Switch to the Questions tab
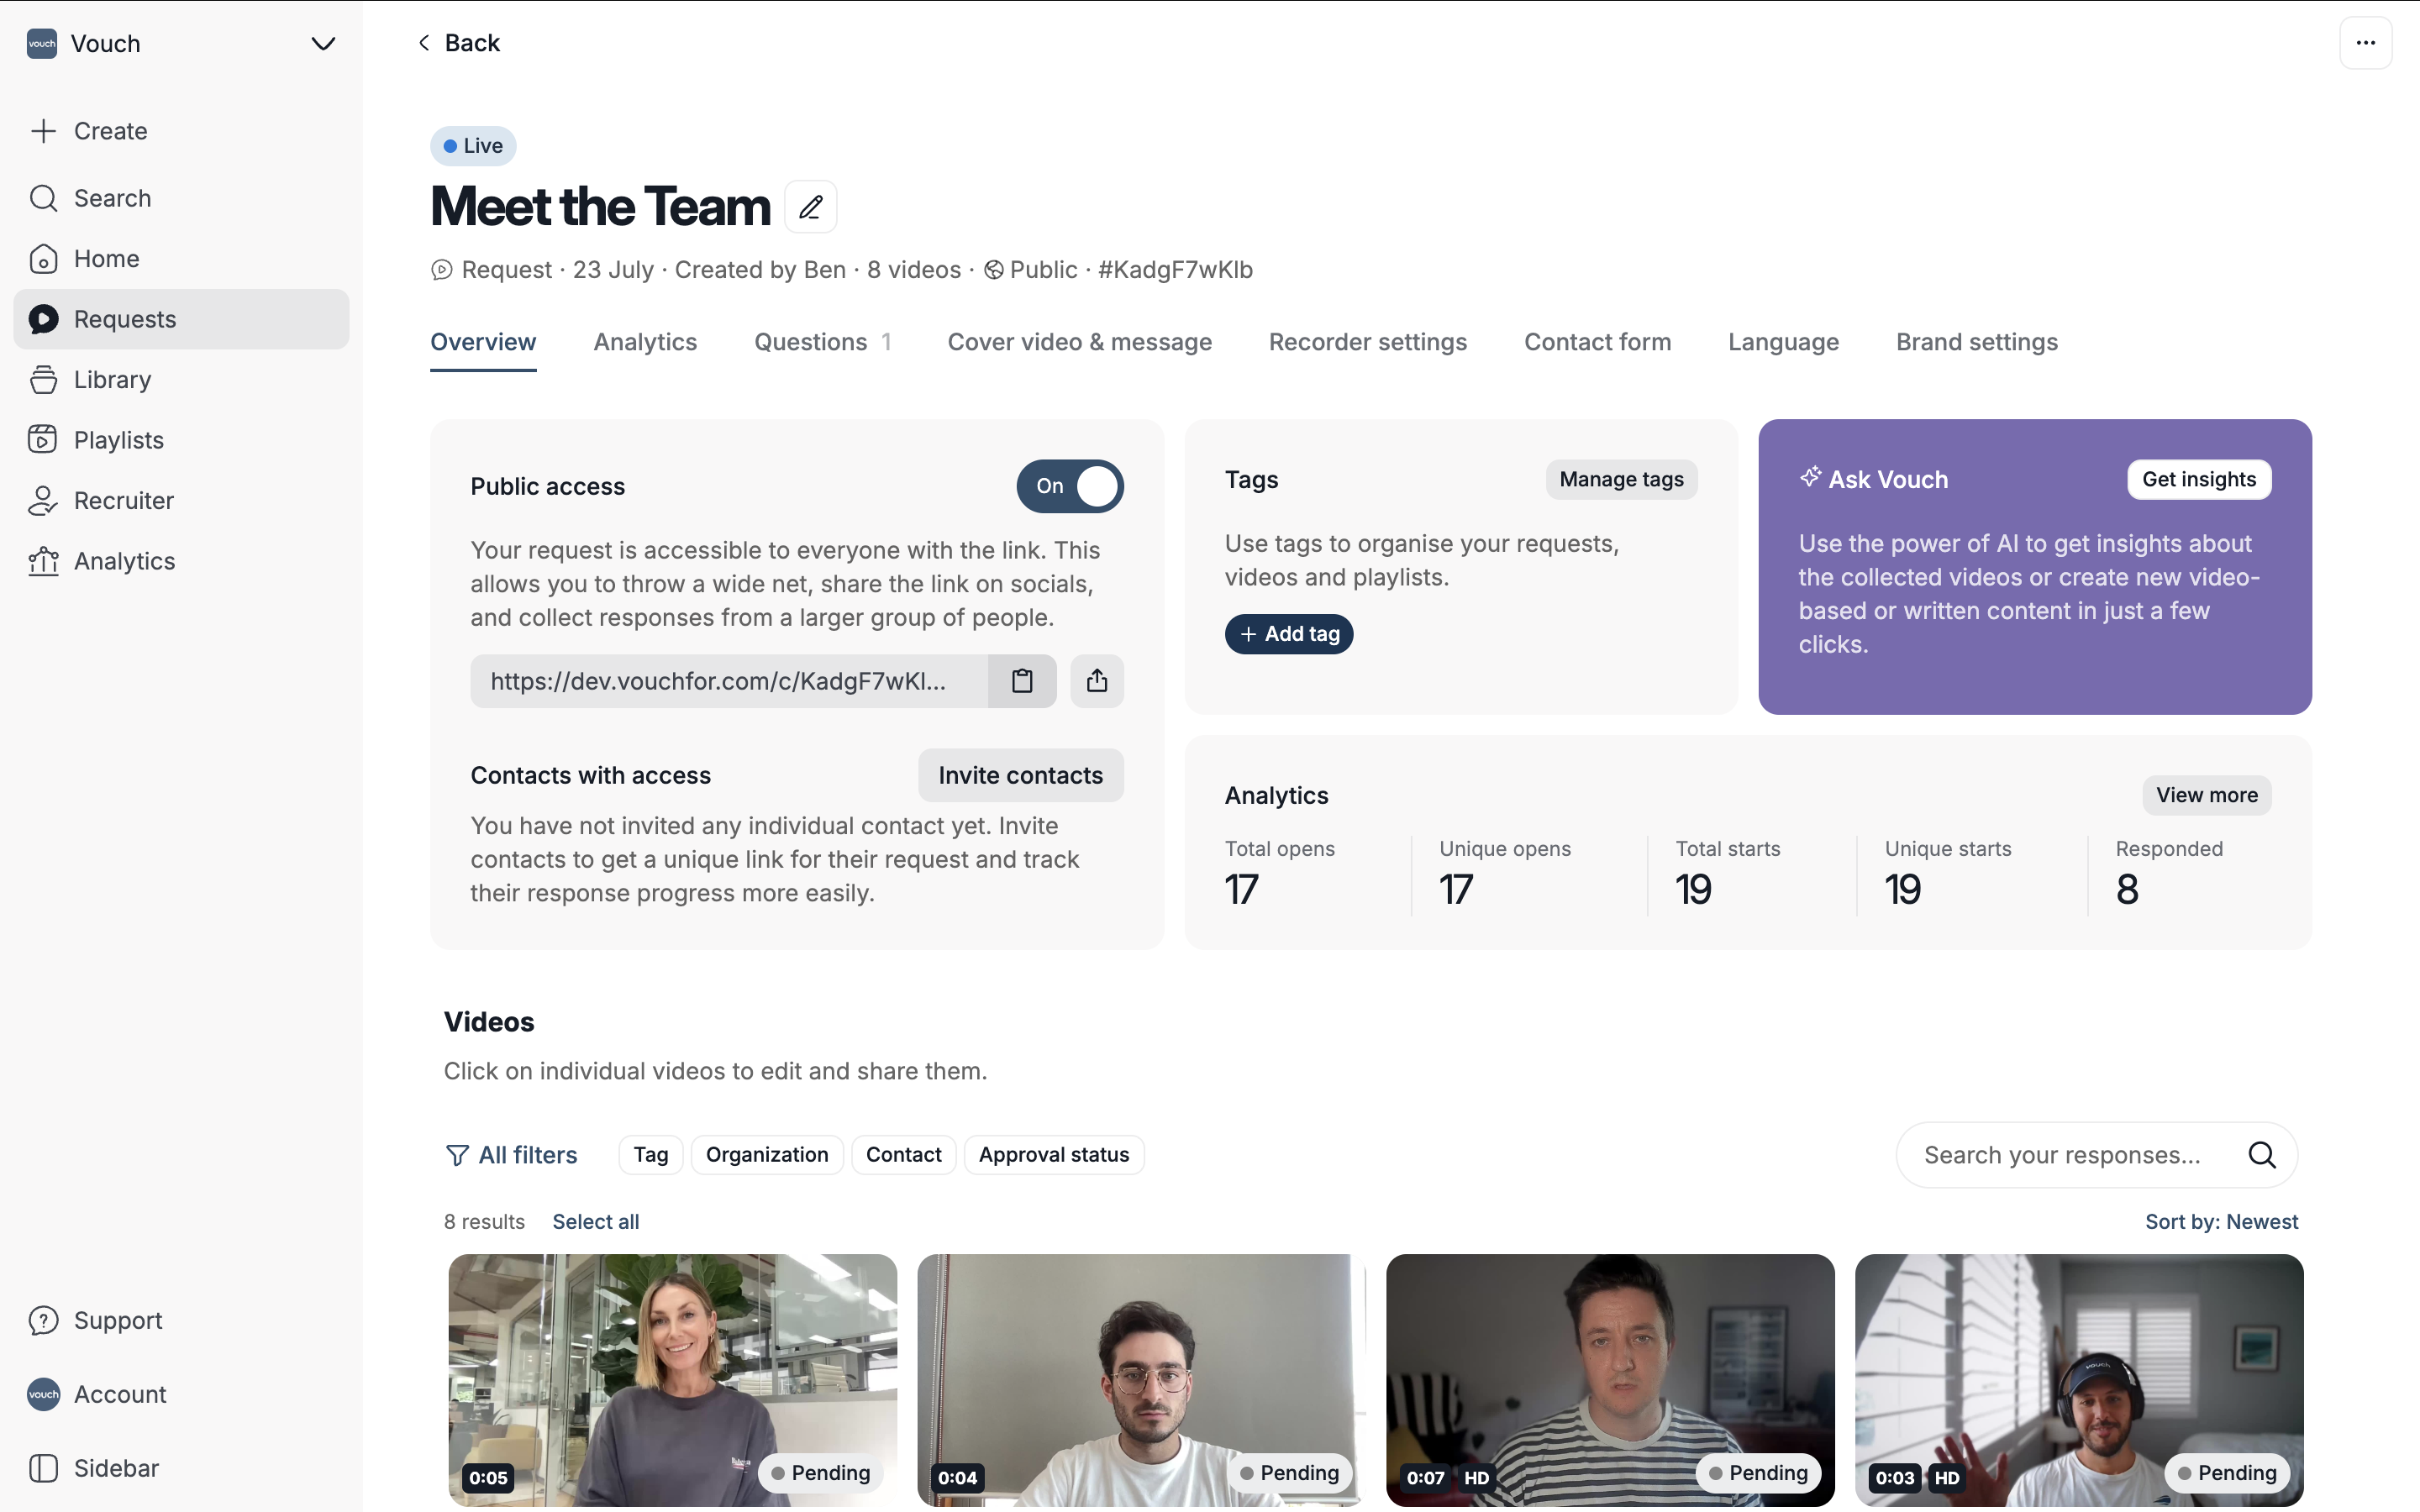Viewport: 2420px width, 1512px height. pyautogui.click(x=822, y=342)
